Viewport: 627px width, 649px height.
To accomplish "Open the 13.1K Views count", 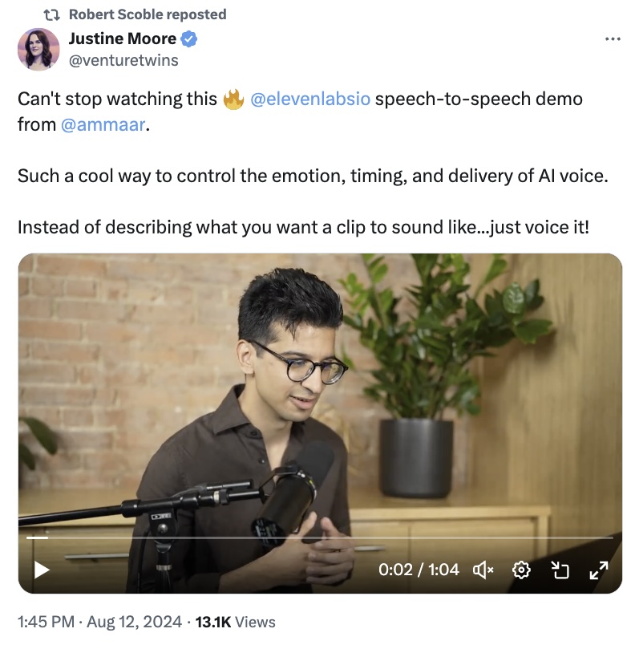I will (x=235, y=622).
